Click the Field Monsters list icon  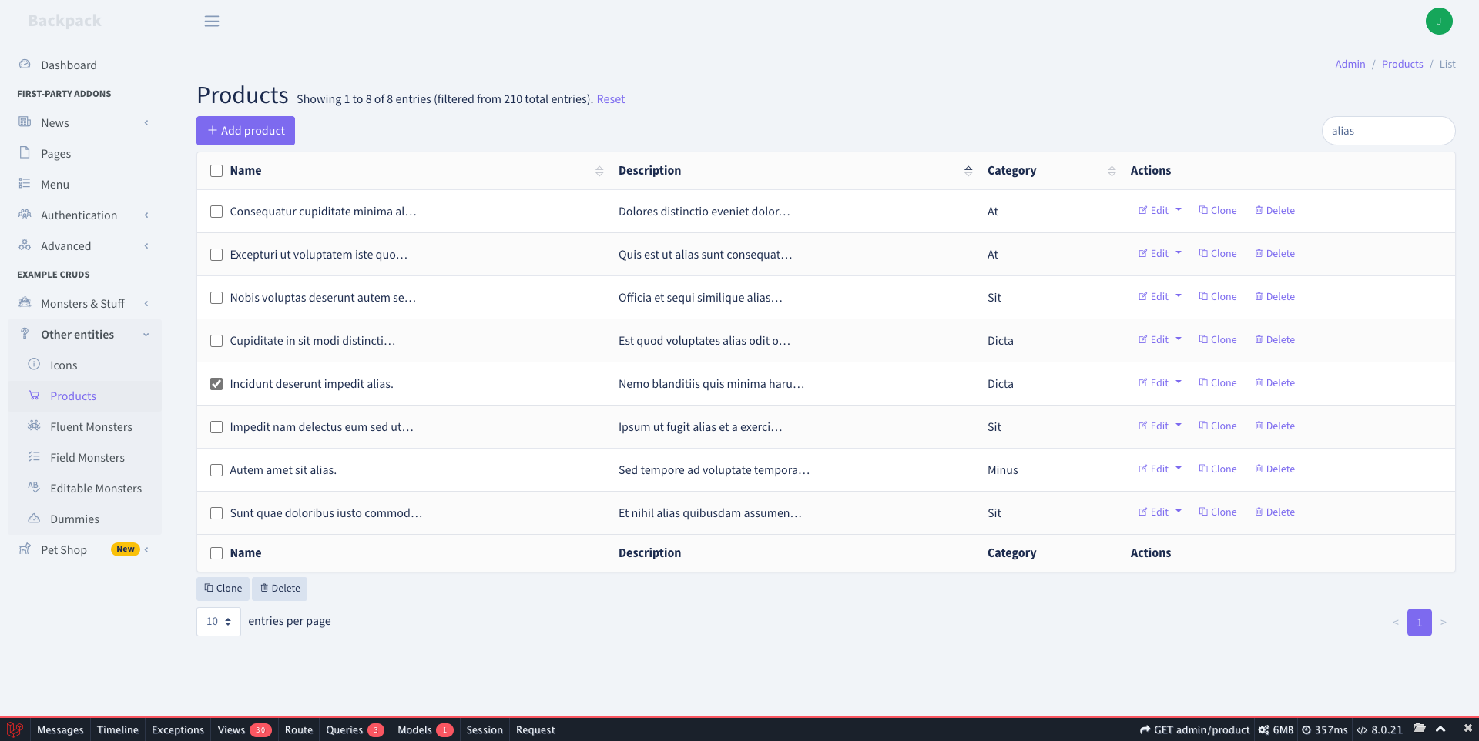[x=34, y=456]
